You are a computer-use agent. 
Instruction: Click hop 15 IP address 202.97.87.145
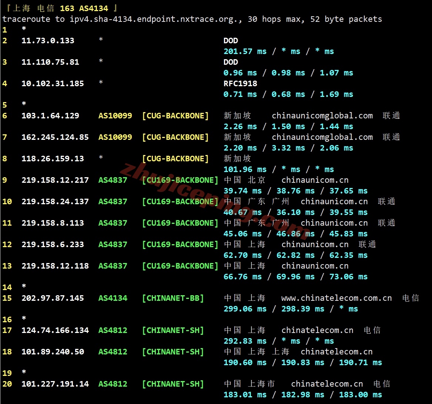tap(53, 298)
